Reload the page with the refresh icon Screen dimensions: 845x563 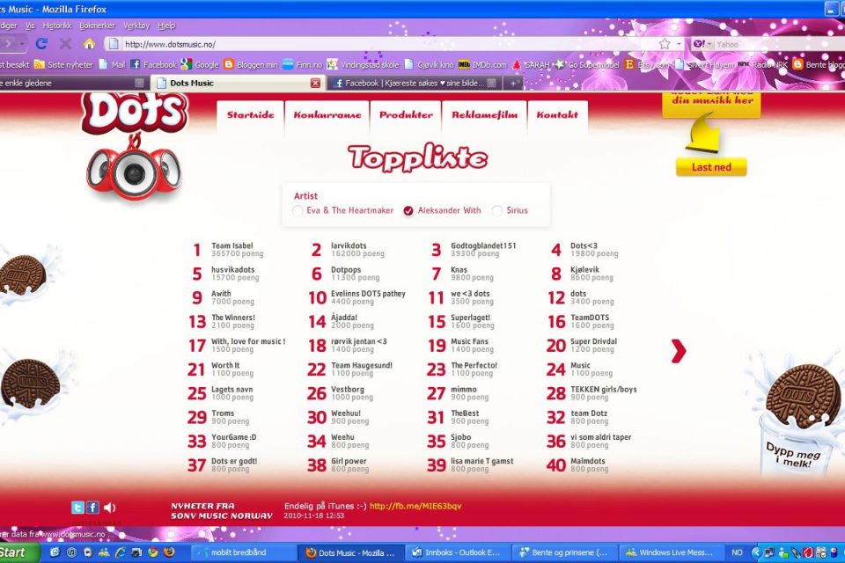click(x=41, y=43)
